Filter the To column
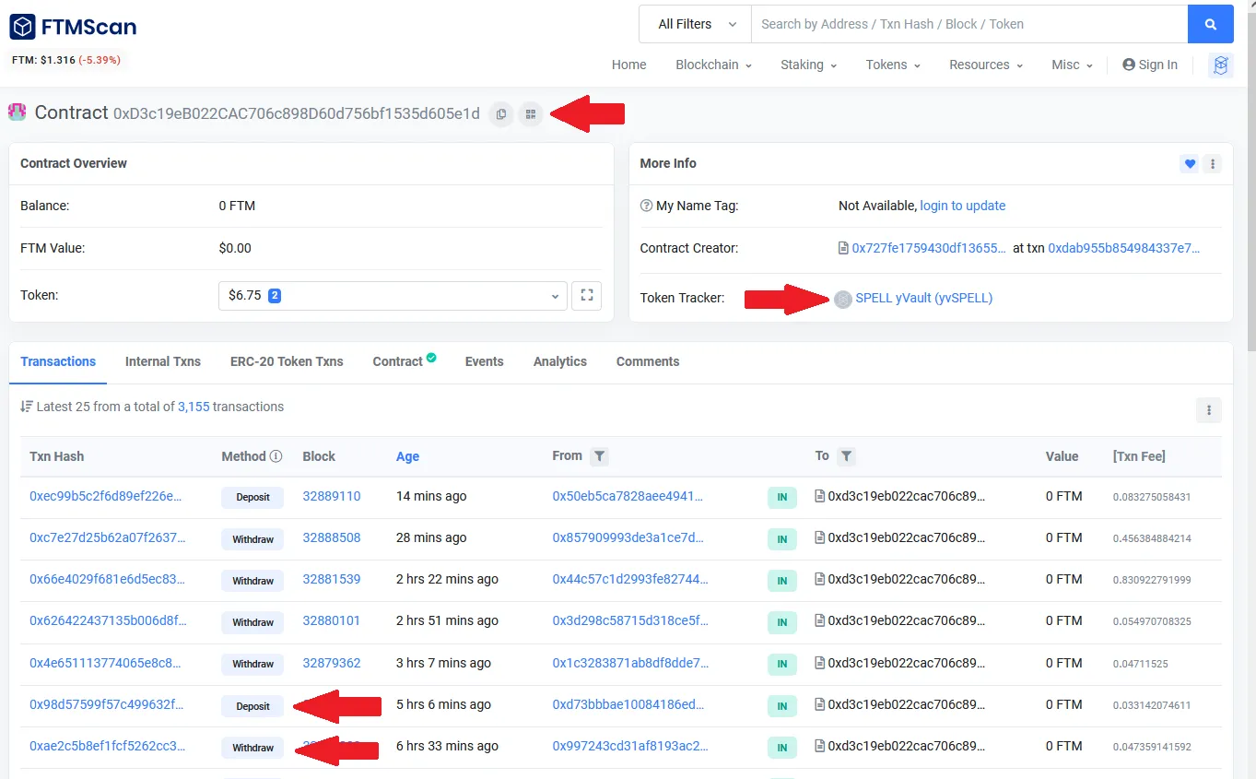 [846, 456]
